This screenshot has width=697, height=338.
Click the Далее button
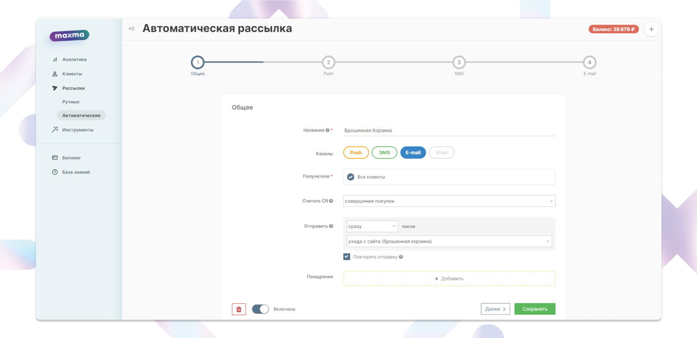(x=495, y=309)
